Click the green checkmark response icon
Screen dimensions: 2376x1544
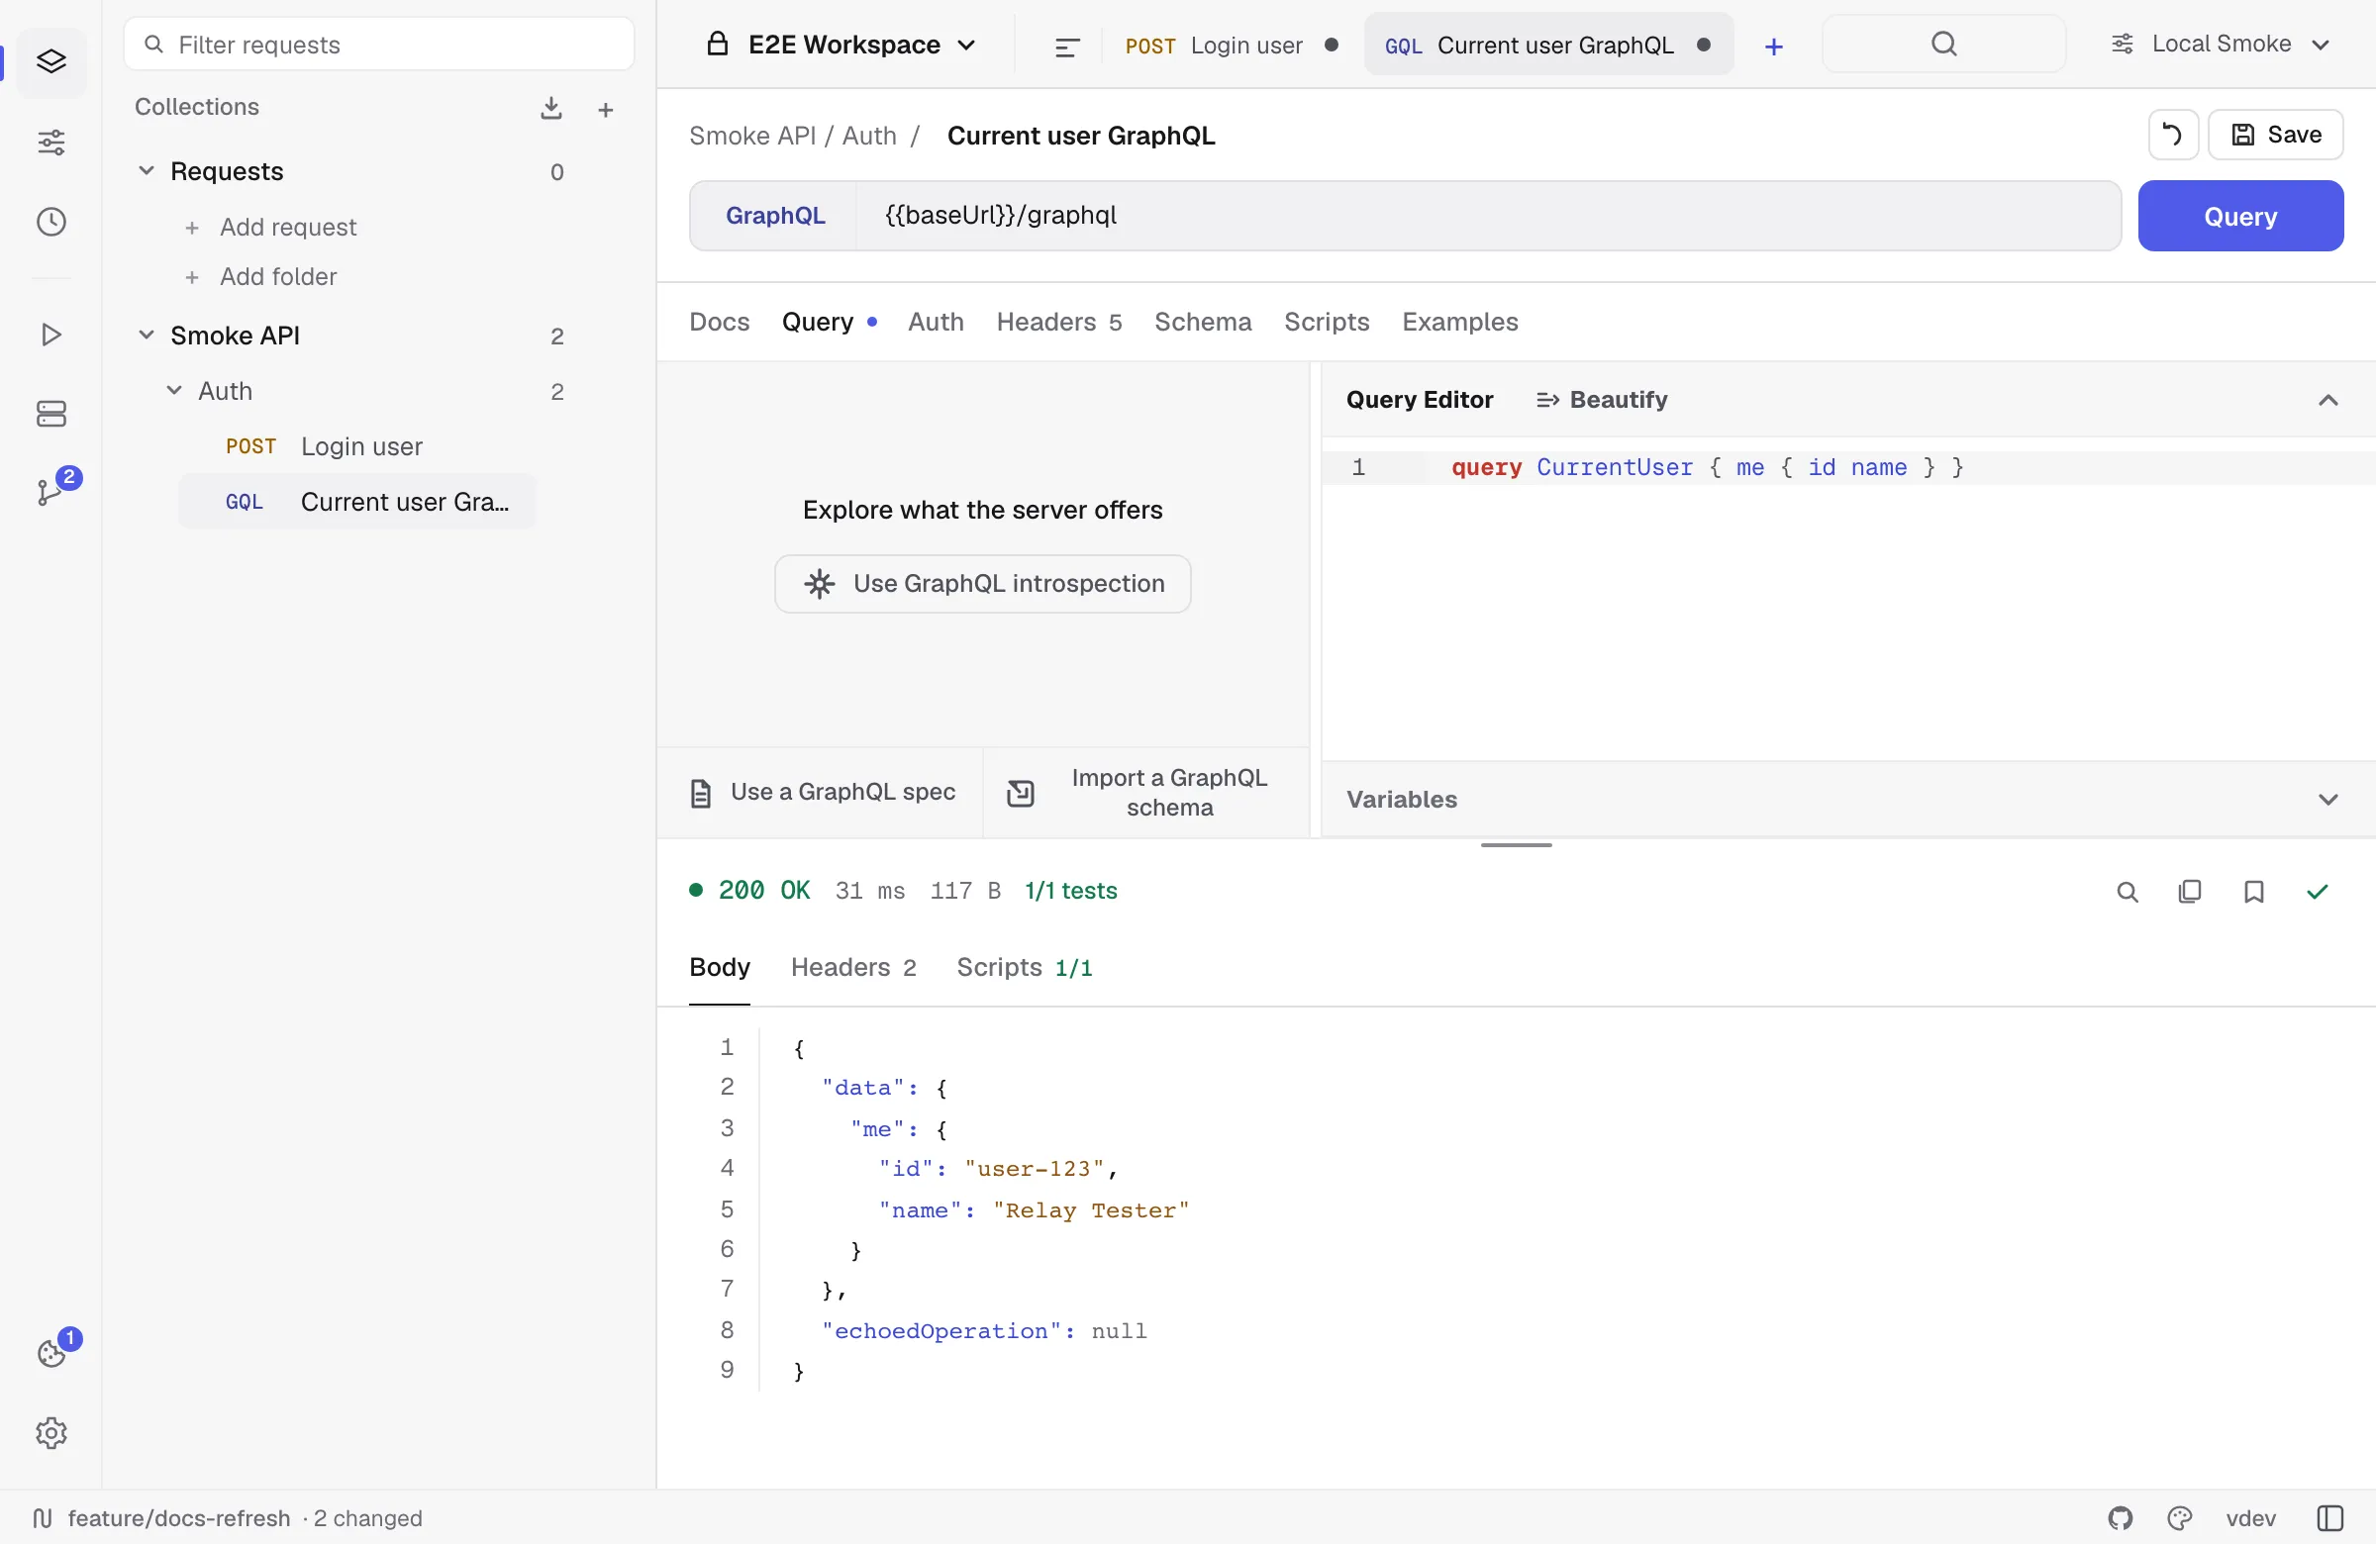pyautogui.click(x=2318, y=892)
